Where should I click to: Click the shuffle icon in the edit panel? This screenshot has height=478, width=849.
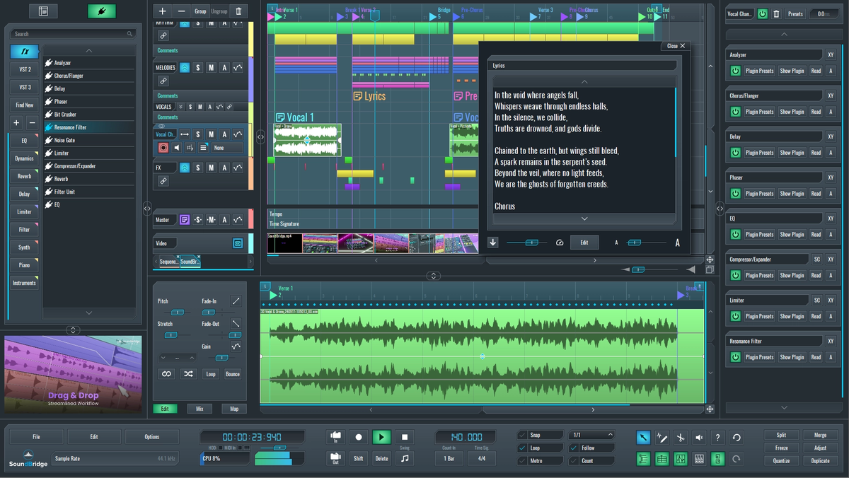(x=188, y=373)
